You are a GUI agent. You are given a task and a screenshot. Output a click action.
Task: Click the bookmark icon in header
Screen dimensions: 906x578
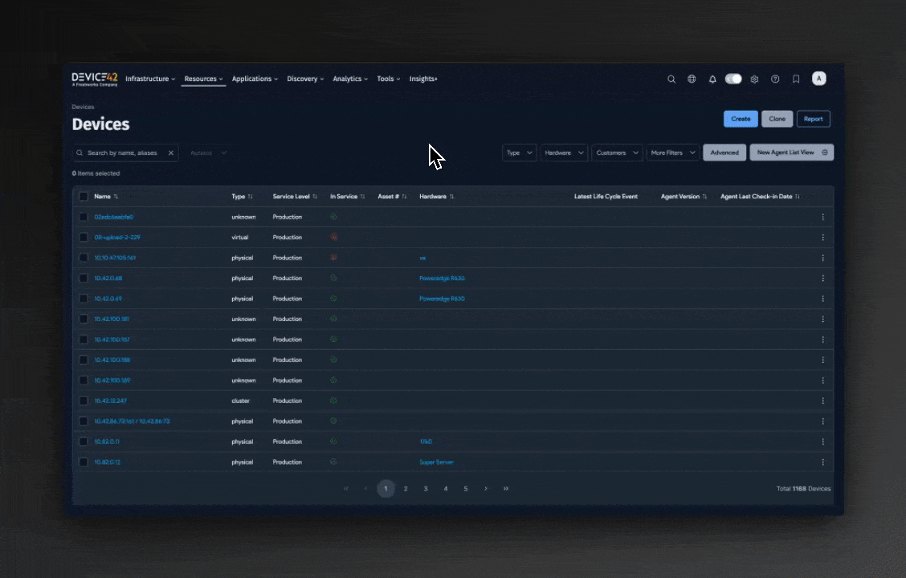coord(796,79)
